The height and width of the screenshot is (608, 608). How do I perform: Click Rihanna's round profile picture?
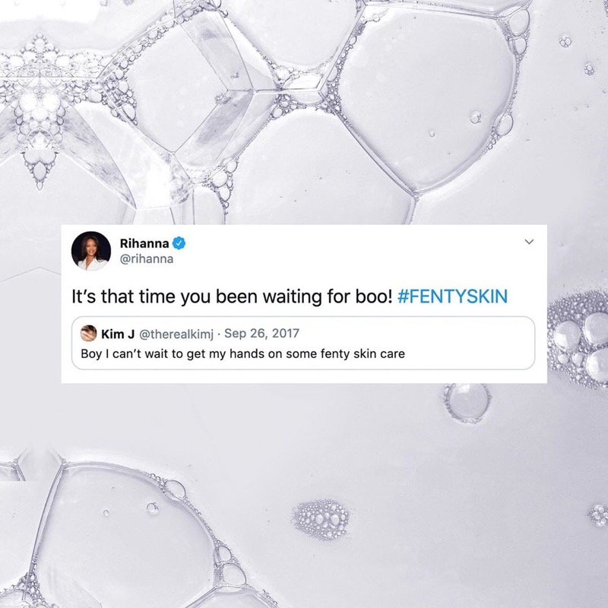click(x=91, y=251)
